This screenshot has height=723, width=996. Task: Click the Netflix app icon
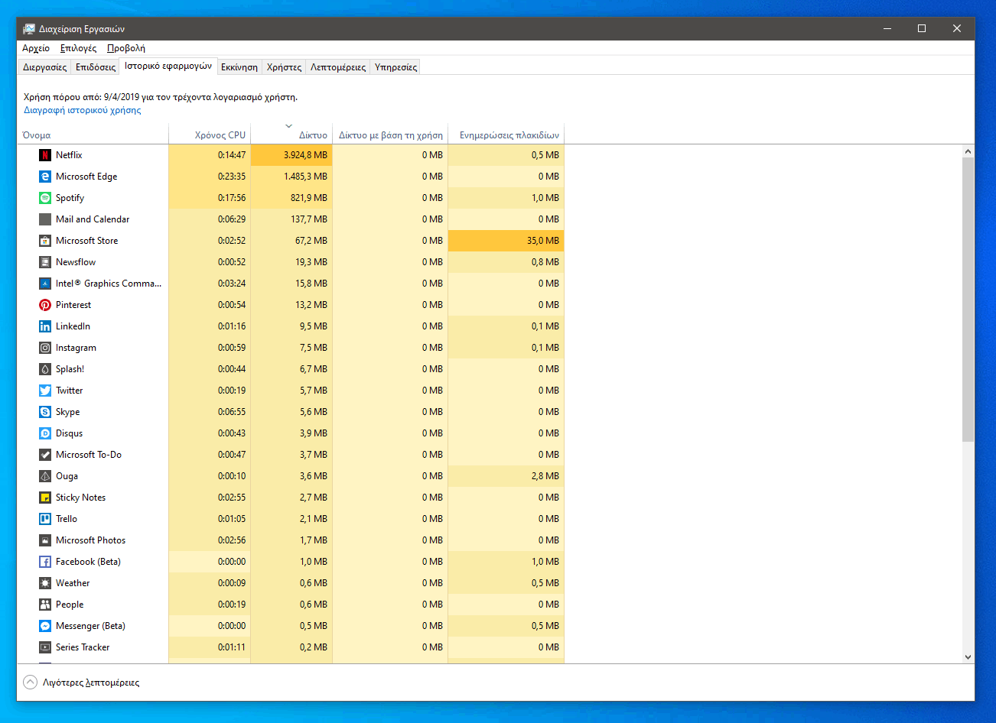pos(45,155)
